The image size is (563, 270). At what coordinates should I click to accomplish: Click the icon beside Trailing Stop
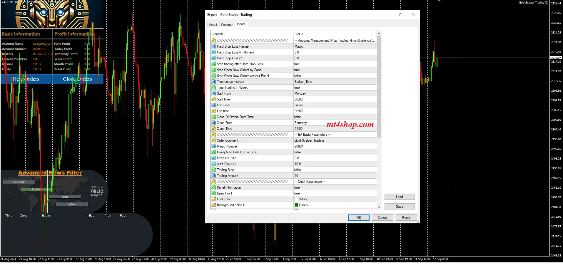213,170
